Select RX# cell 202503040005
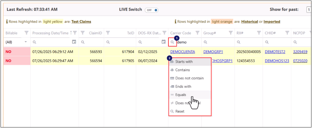This screenshot has width=312, height=128. pos(249,52)
